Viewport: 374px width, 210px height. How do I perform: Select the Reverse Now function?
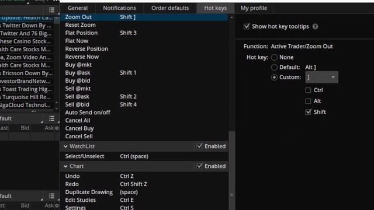coord(144,57)
